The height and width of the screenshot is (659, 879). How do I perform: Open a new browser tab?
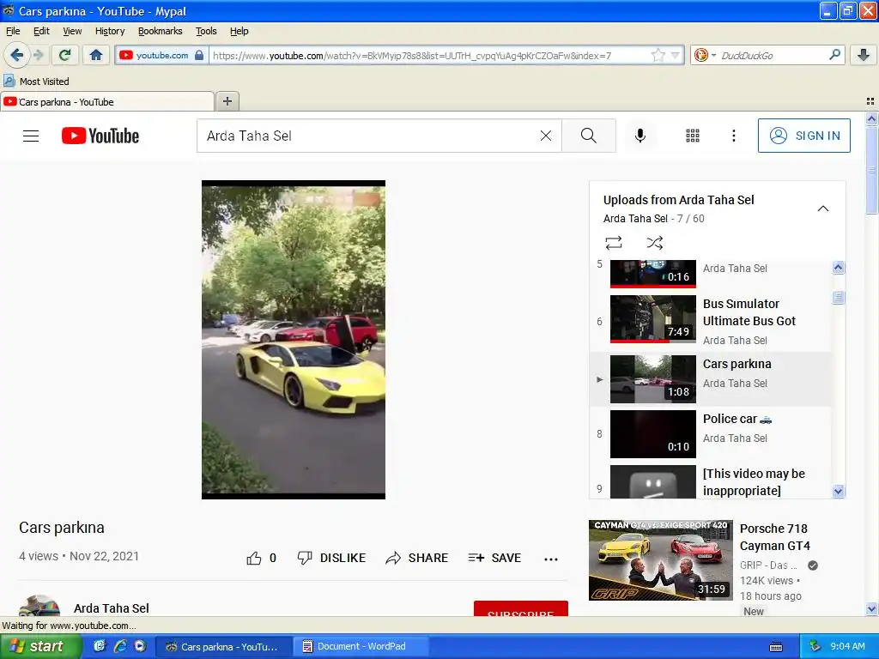(x=227, y=101)
